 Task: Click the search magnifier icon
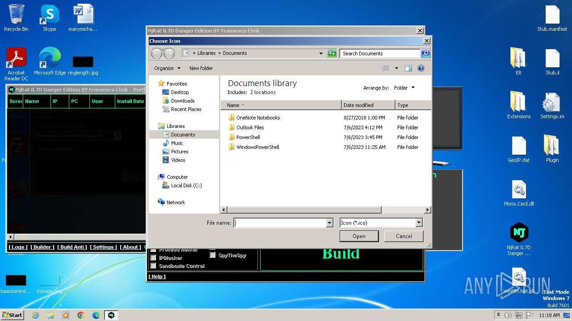pos(425,53)
